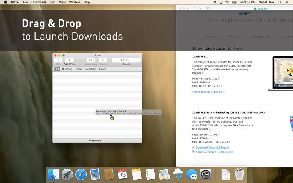Screen dimensions: 293x183
Task: Click the Wi-Fi status icon
Action: pos(227,2)
